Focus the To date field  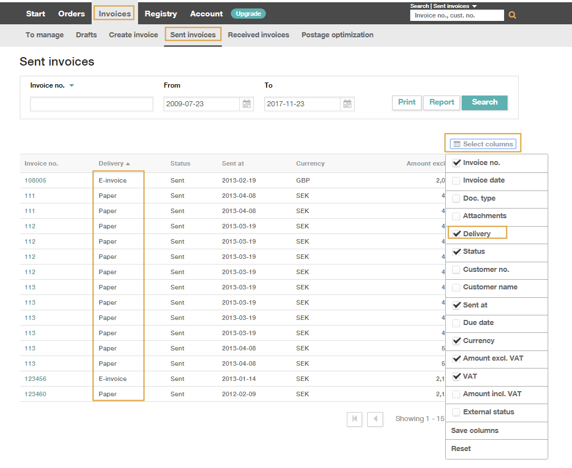click(302, 104)
